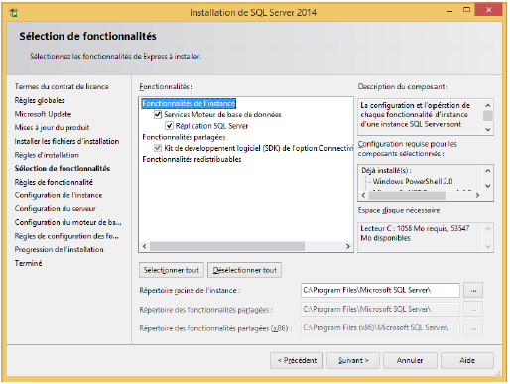
Task: Click the Règles de fonctionnalité step
Action: 54,182
